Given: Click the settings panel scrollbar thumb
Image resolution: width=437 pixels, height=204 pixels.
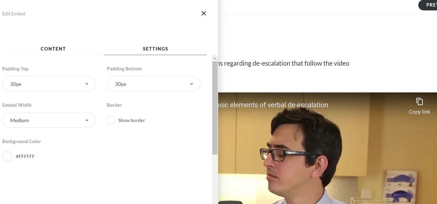Looking at the screenshot, I should point(215,108).
